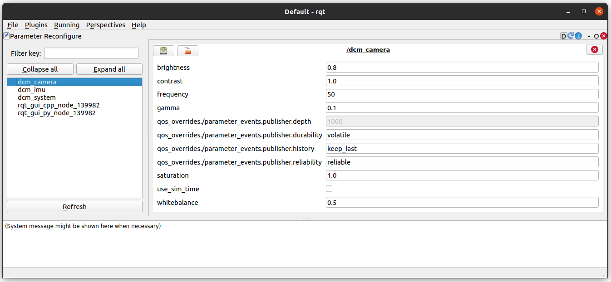
Task: Toggle the use_sim_time checkbox
Action: click(329, 189)
